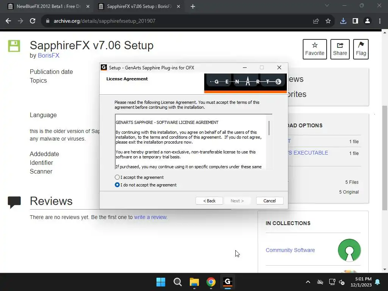Click the browser page vertical scrollbar
Screen dimensions: 388x291
(x=385, y=158)
